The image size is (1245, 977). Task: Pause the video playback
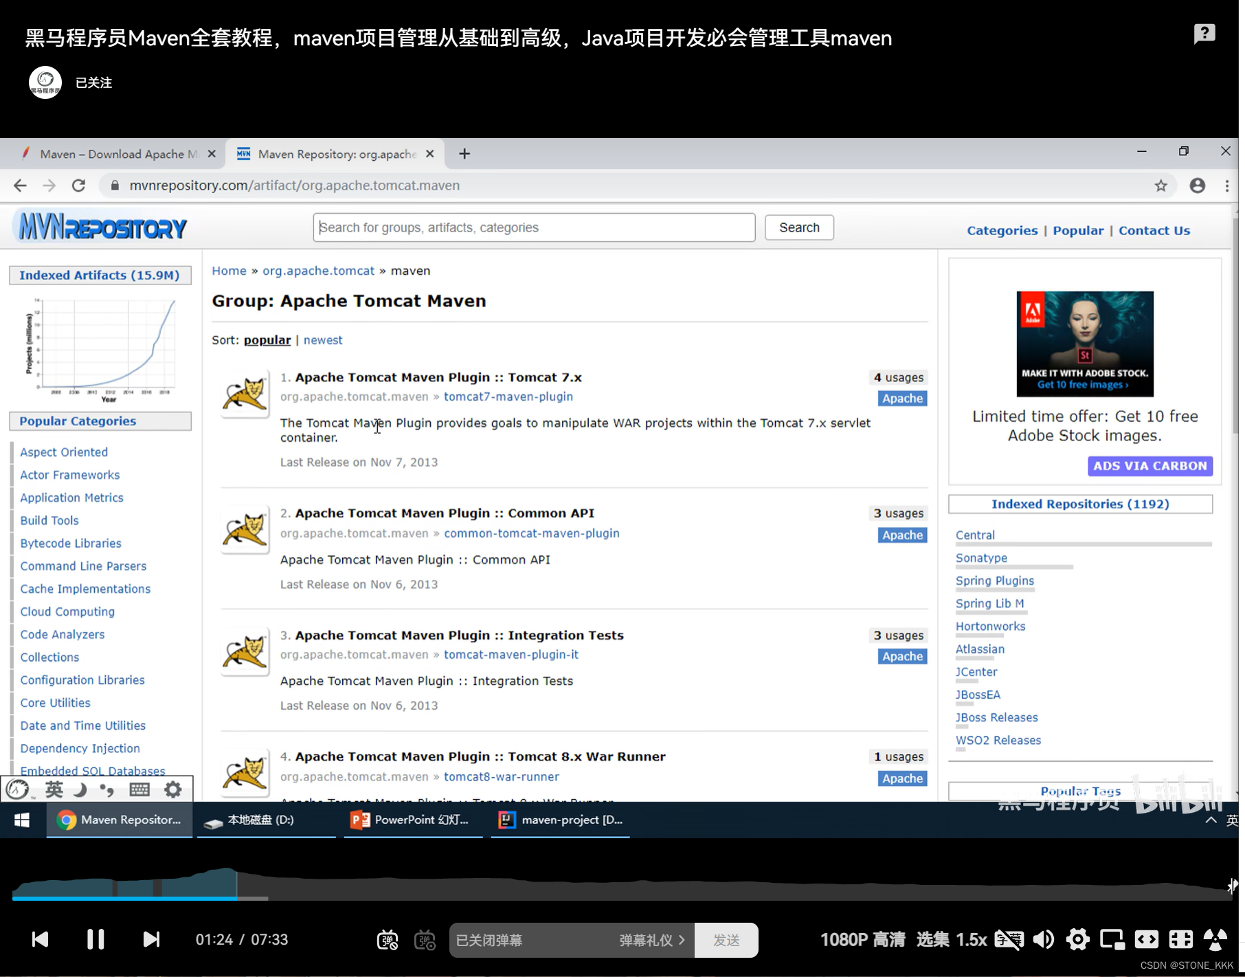click(96, 939)
